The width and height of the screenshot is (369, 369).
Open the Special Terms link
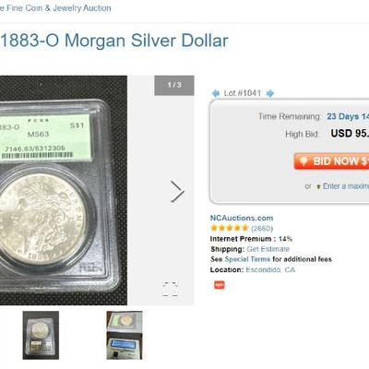click(247, 259)
